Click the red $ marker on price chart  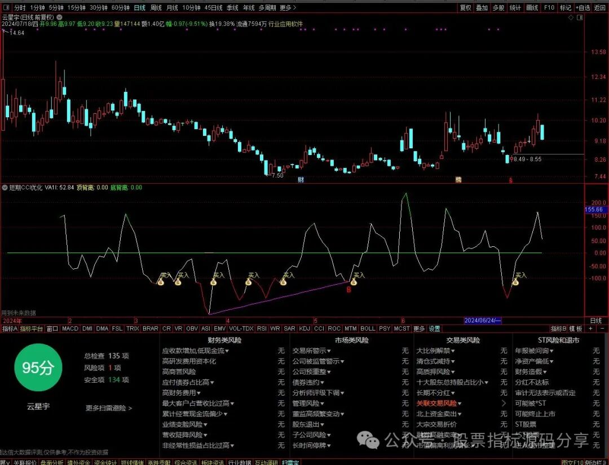511,180
